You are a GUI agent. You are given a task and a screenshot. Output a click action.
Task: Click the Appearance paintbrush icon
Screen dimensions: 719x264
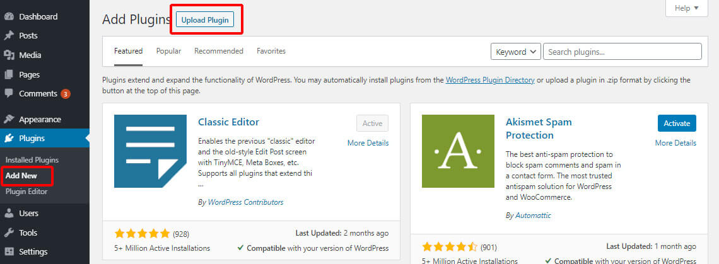click(9, 119)
